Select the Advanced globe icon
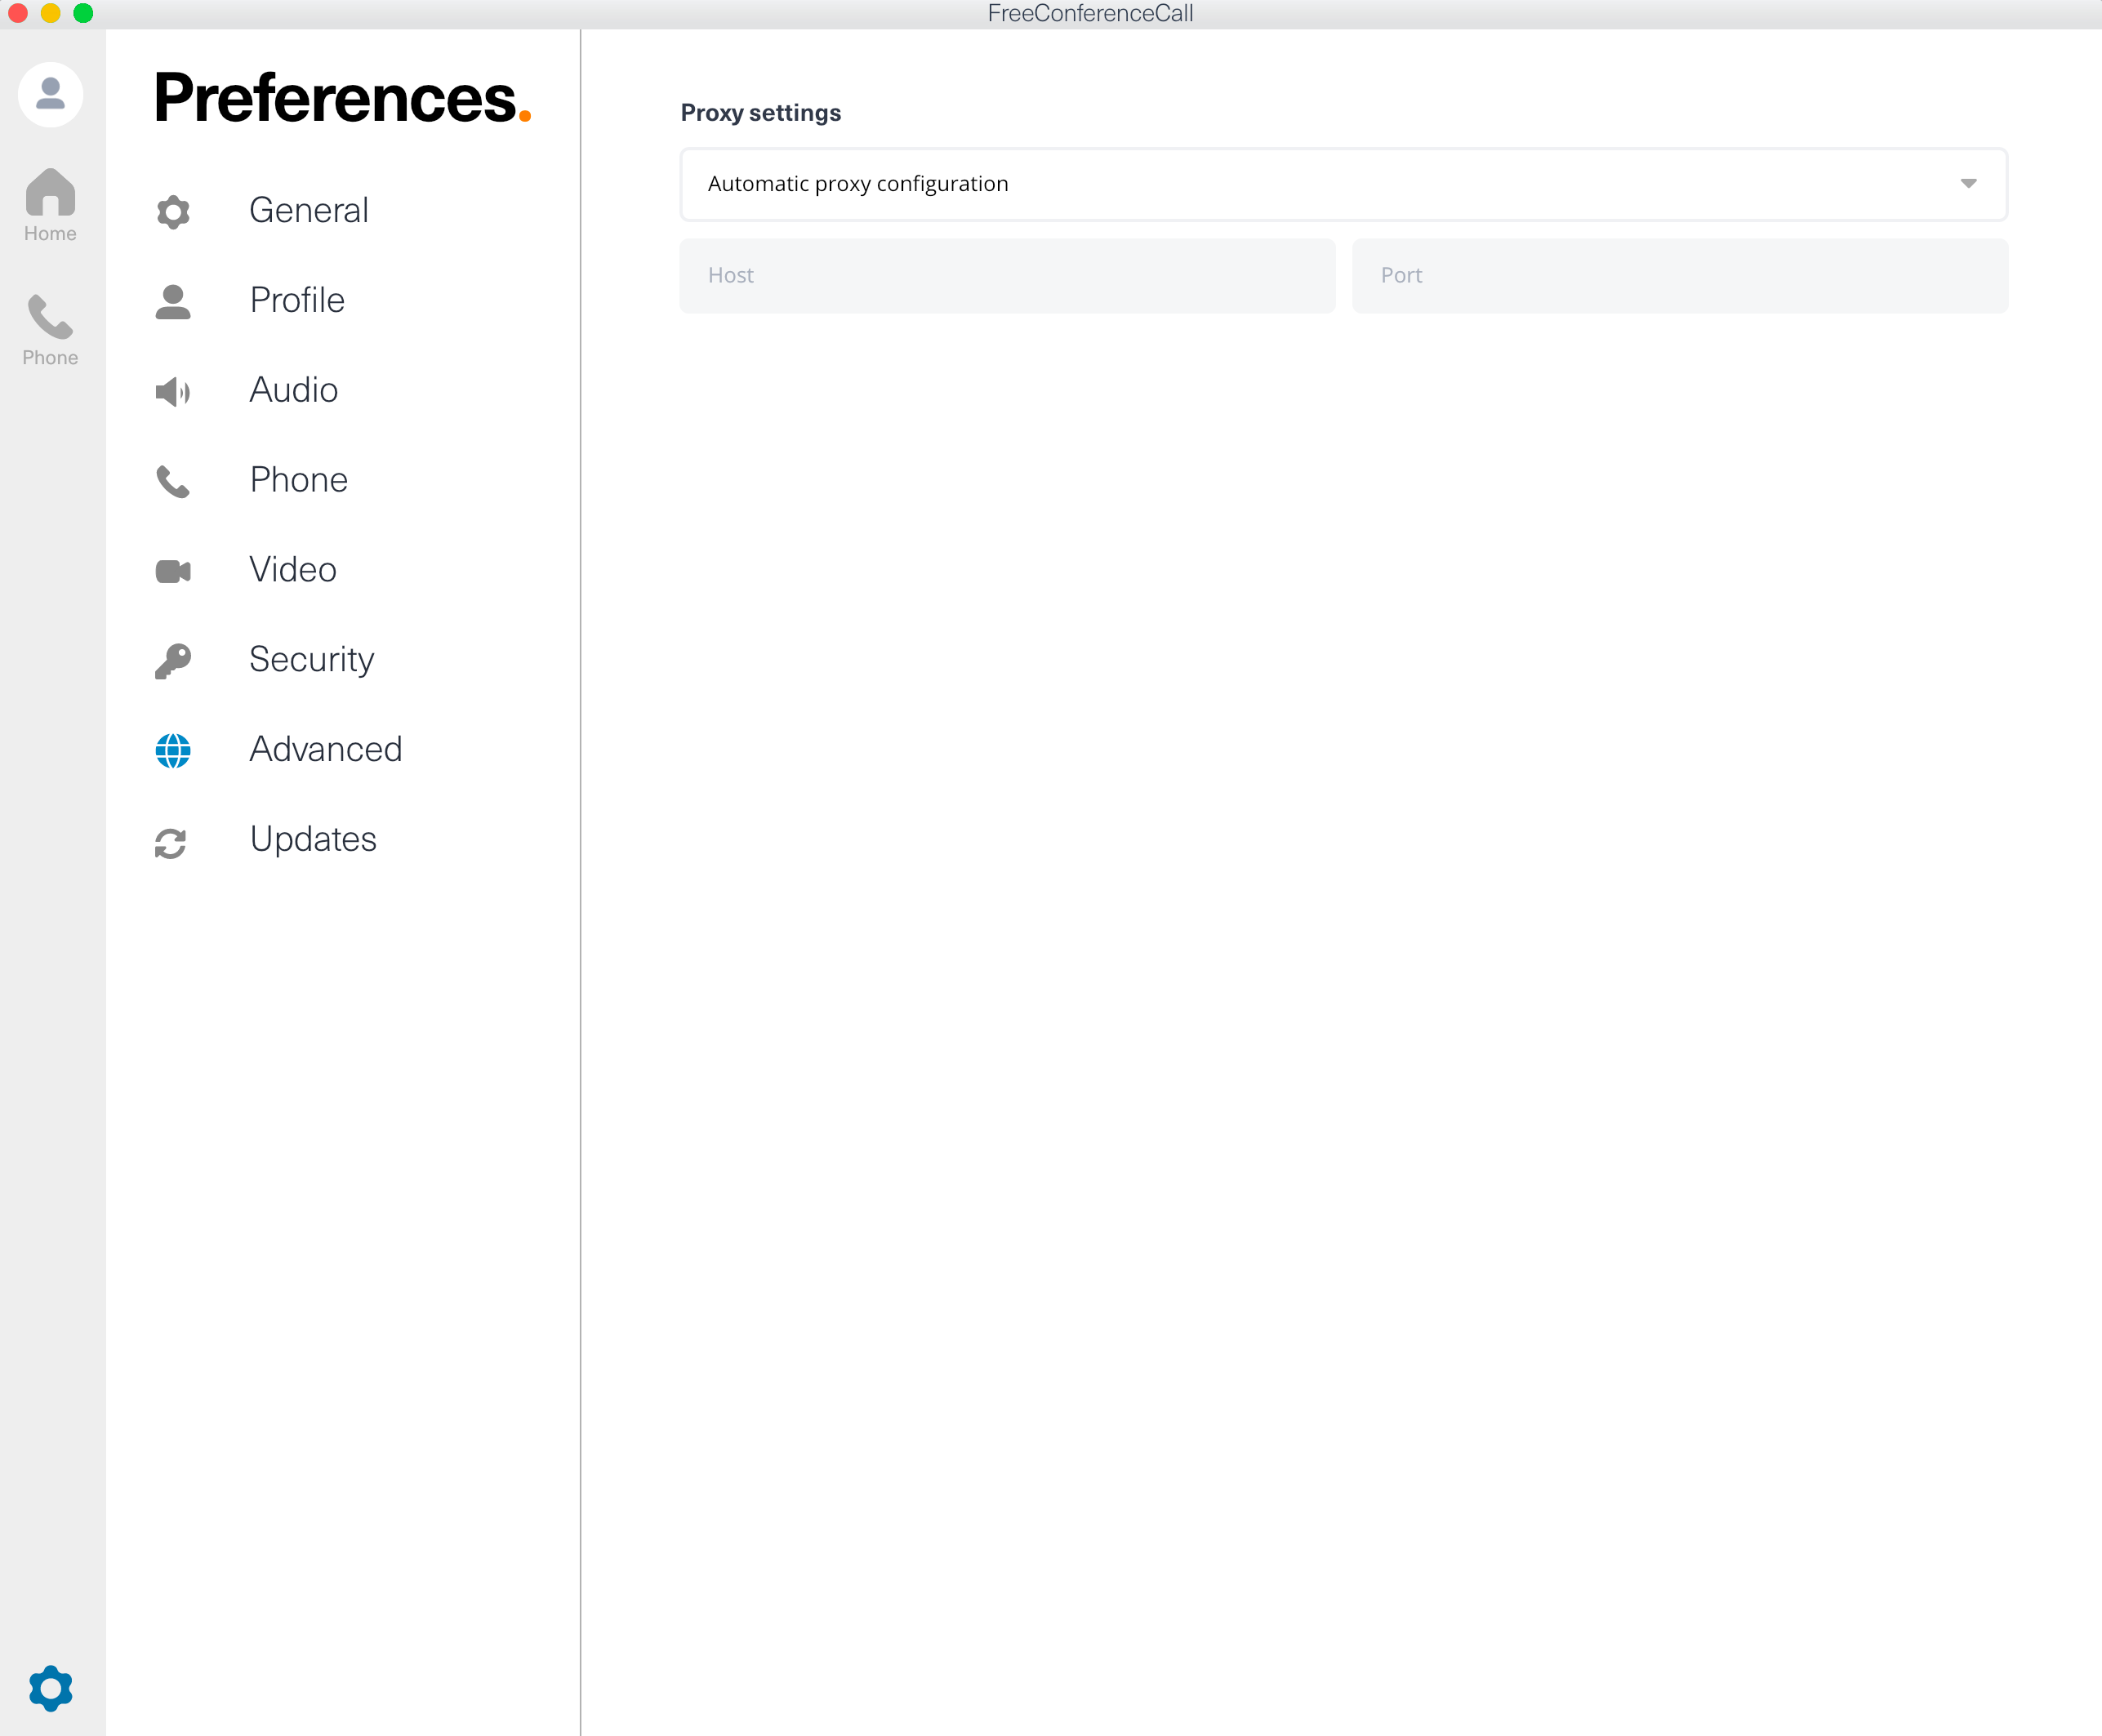Viewport: 2102px width, 1736px height. (172, 750)
